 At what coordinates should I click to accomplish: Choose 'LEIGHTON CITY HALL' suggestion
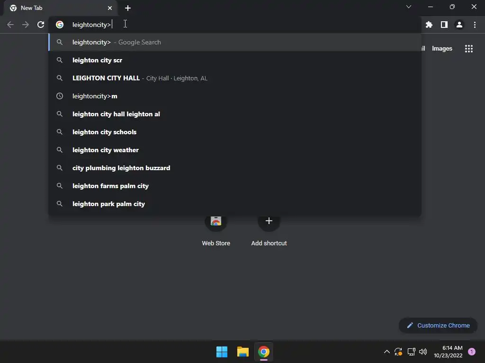coord(235,78)
